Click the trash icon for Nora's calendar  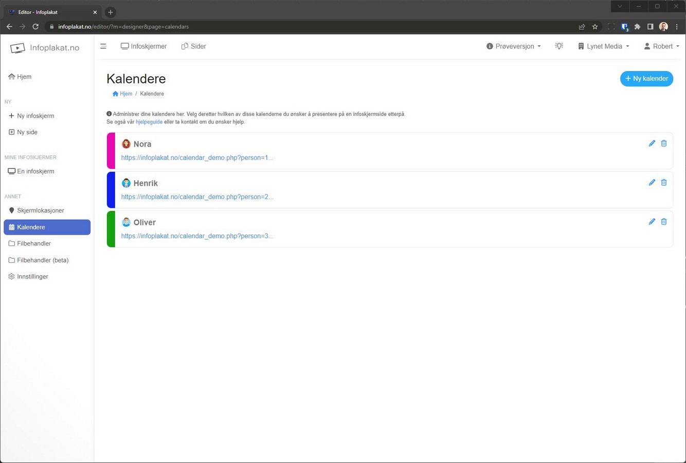point(664,144)
